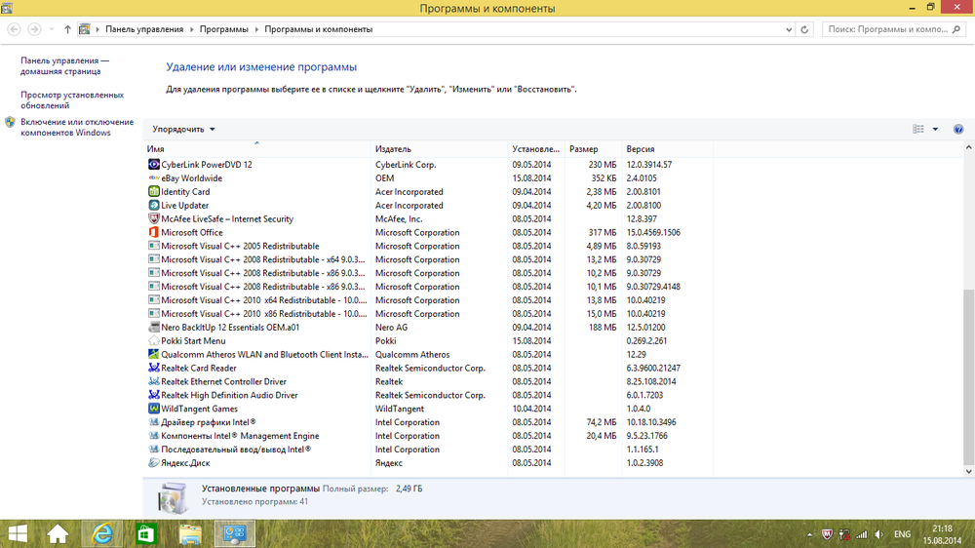
Task: Sort by the Версия column header
Action: click(x=667, y=148)
